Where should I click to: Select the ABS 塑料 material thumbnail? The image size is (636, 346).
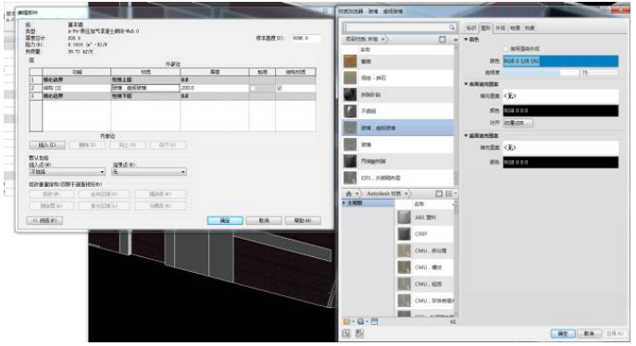click(404, 217)
